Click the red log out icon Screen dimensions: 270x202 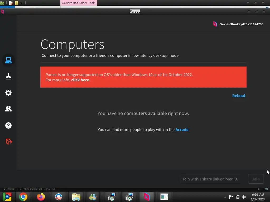pos(9,142)
